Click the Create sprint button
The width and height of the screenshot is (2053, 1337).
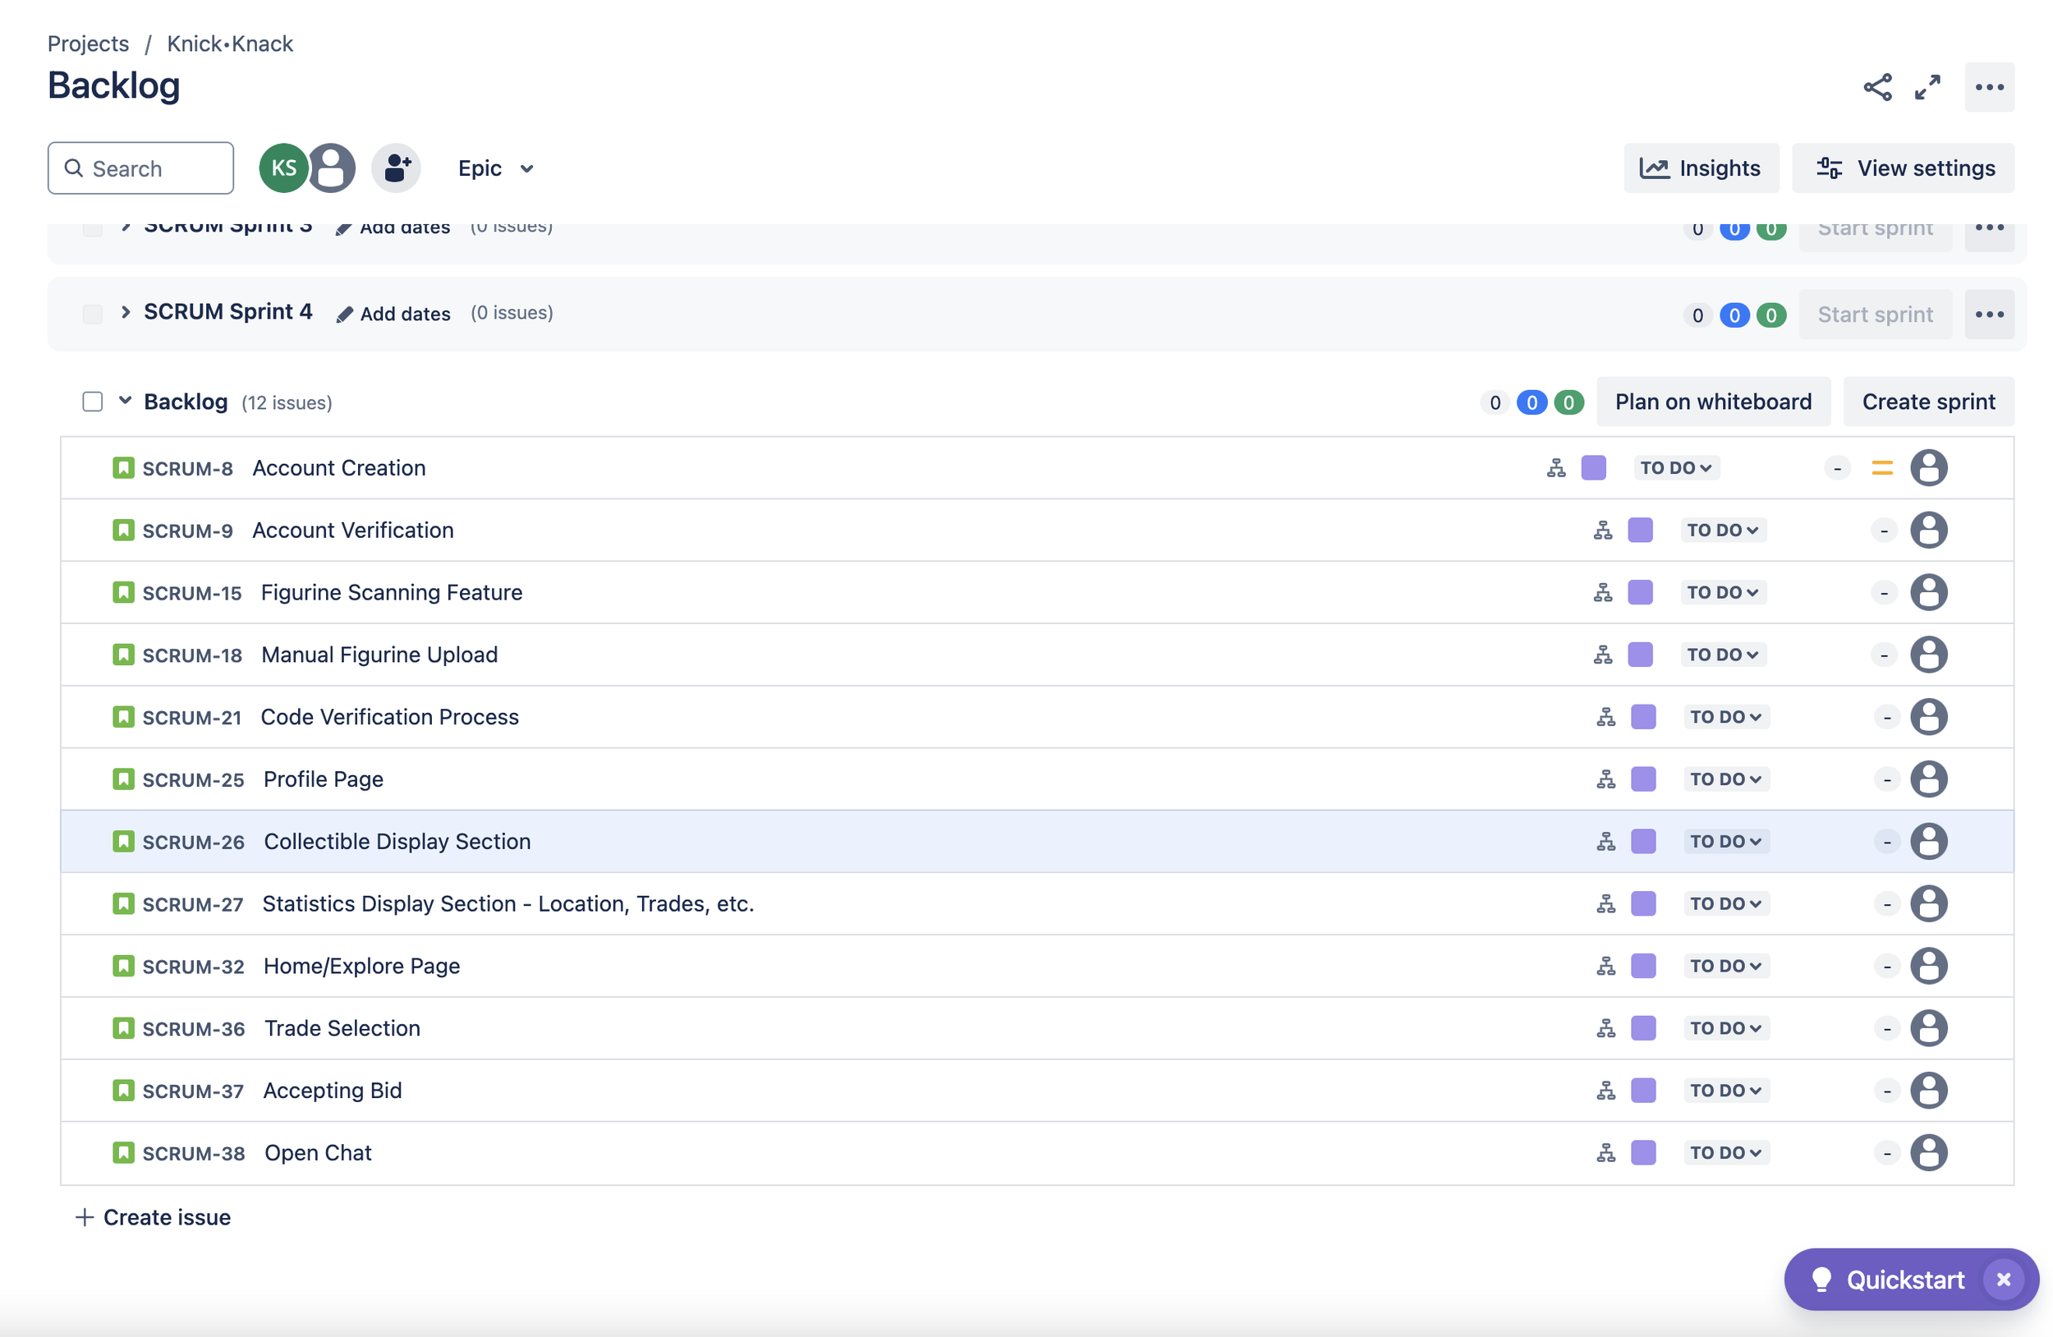(x=1928, y=402)
